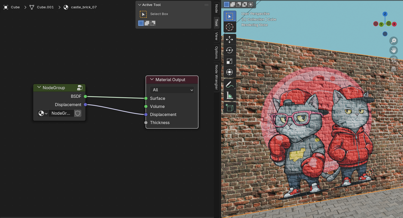The image size is (403, 218).
Task: Click the Cube object icon in breadcrumb
Action: pyautogui.click(x=6, y=7)
